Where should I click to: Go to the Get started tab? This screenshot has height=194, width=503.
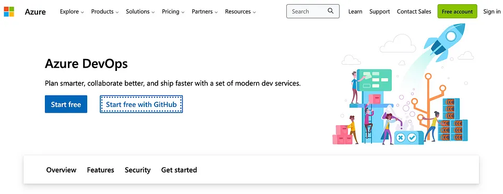179,169
